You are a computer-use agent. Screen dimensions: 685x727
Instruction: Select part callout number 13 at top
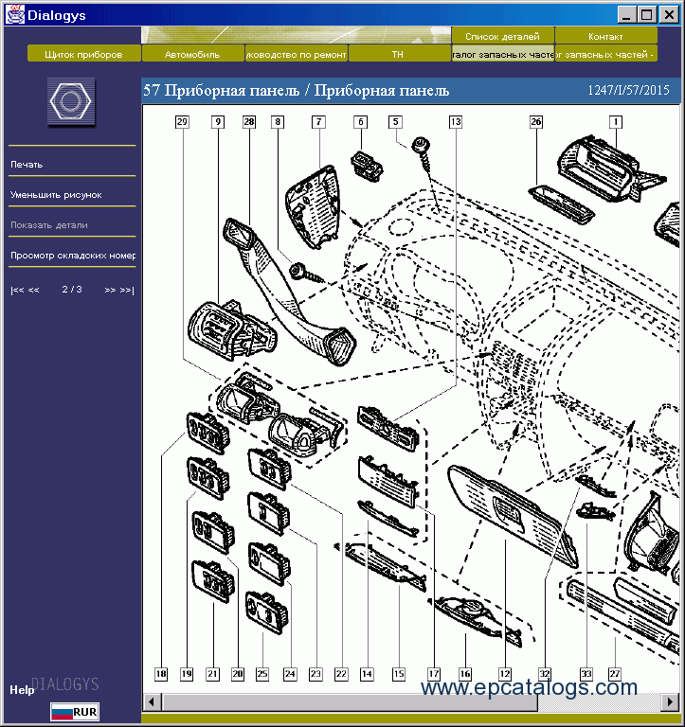[x=456, y=122]
